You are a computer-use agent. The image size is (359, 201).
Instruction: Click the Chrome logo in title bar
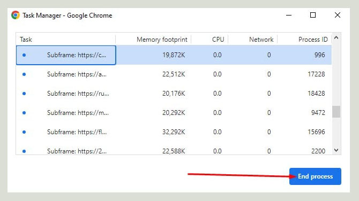click(x=16, y=15)
